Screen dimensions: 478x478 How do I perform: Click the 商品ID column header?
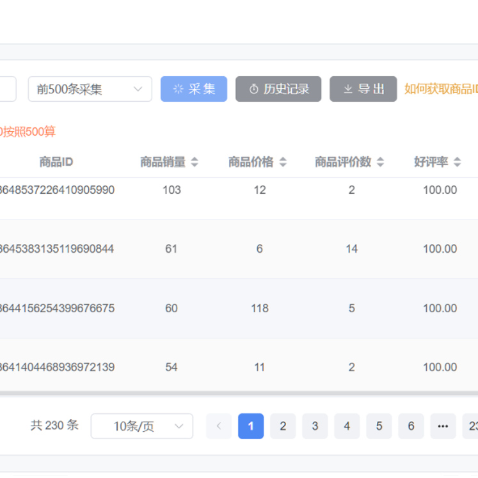tap(56, 161)
